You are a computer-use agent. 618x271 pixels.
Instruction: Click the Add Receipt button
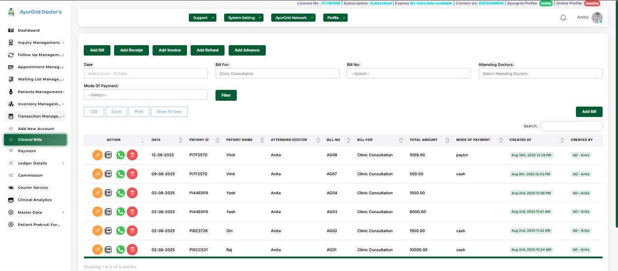pos(131,50)
